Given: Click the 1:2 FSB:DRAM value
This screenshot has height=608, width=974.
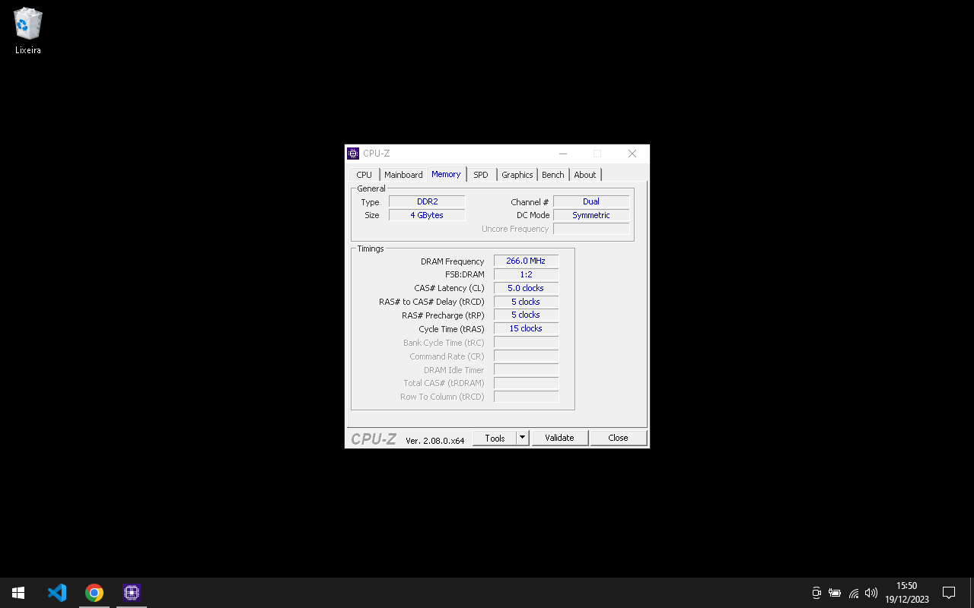Looking at the screenshot, I should tap(526, 274).
